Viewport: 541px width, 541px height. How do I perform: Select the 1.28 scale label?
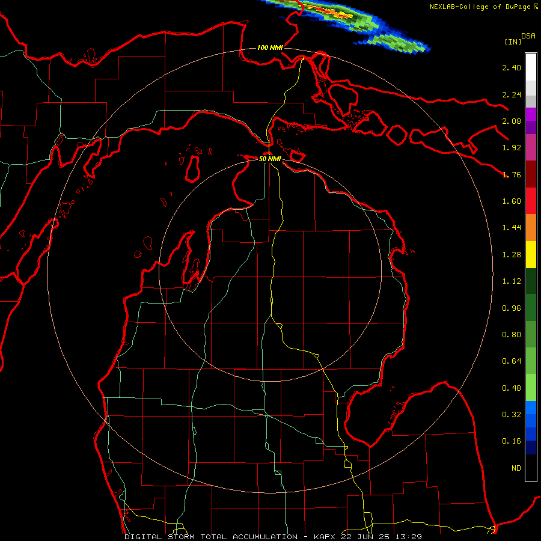pos(512,255)
